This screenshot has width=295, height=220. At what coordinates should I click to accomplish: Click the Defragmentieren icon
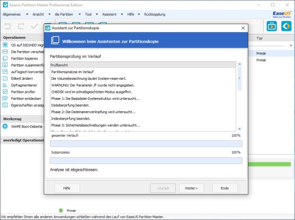pos(5,85)
